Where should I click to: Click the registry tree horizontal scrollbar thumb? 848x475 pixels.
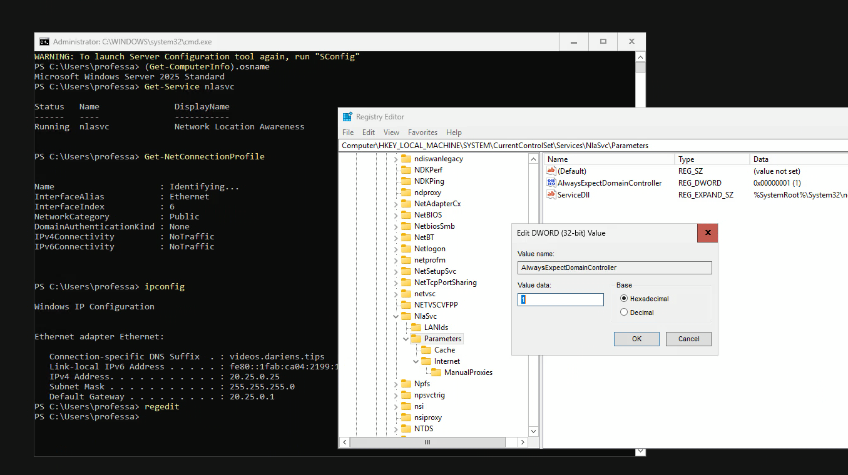[x=427, y=442]
